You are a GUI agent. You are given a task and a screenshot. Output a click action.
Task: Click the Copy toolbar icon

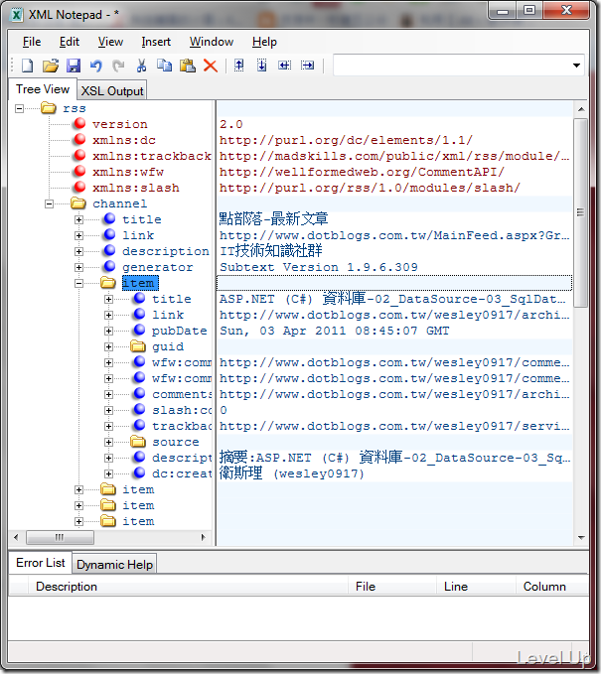click(x=164, y=66)
